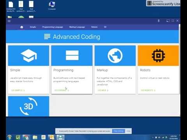Viewport: 187px width, 140px height.
Task: Click the taskbar clock
Action: [173, 137]
